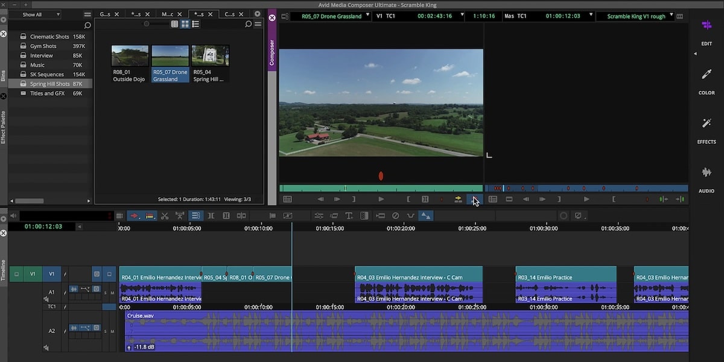Switch to the G...s bin tab
Viewport: 724px width, 362px height.
(x=105, y=14)
